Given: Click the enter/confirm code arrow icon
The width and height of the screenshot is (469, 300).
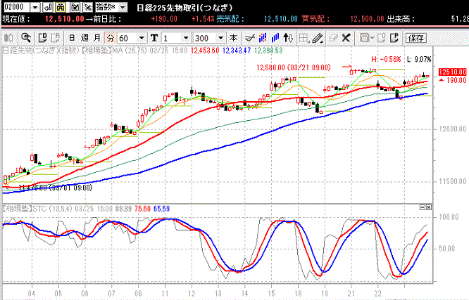Looking at the screenshot, I should (x=48, y=7).
